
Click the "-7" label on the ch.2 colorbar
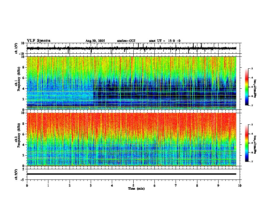click(x=252, y=161)
